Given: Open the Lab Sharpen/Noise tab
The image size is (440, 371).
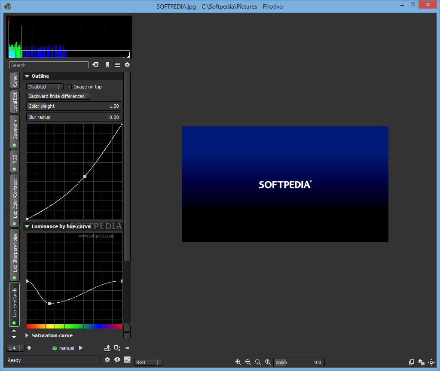Looking at the screenshot, I should coord(15,255).
